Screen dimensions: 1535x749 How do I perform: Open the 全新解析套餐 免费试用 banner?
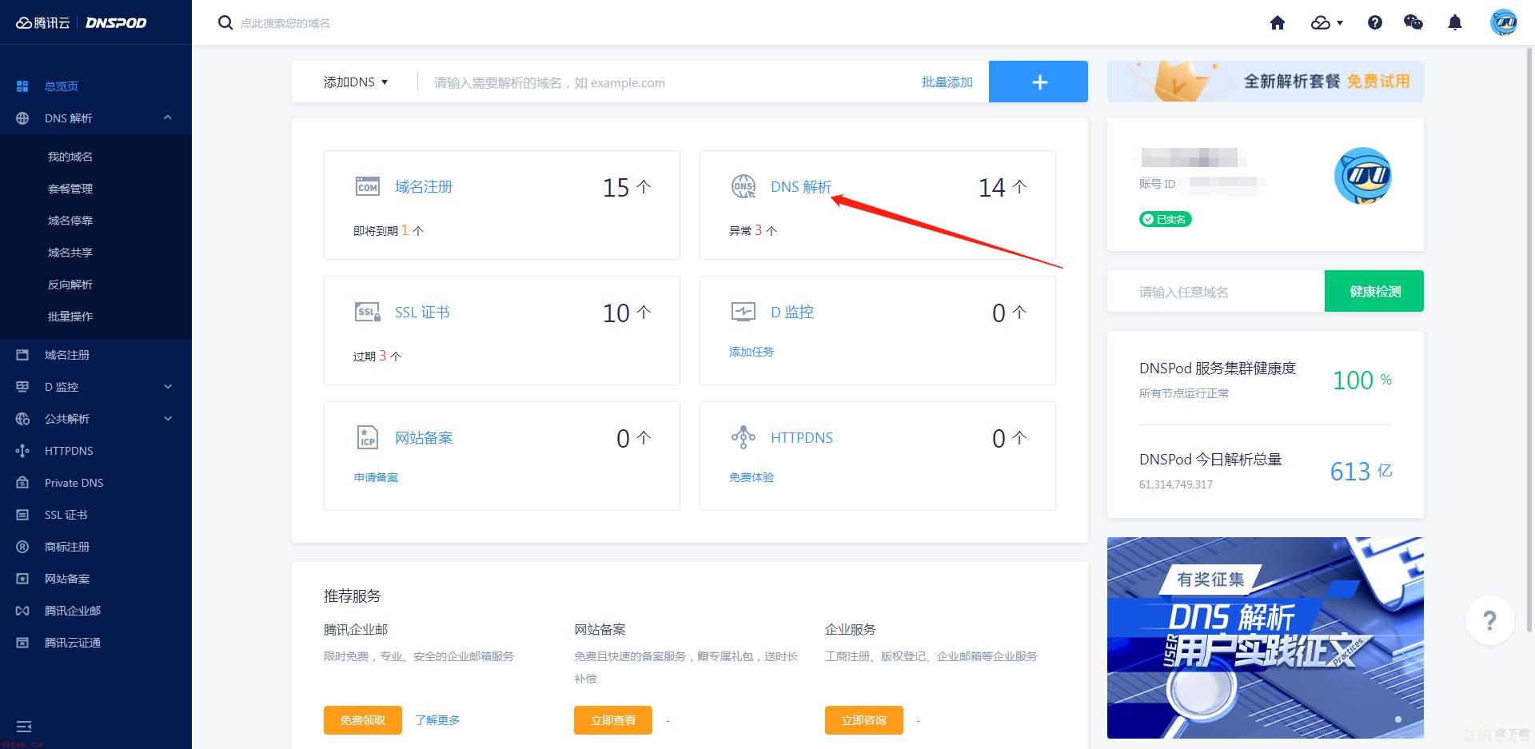pos(1266,82)
